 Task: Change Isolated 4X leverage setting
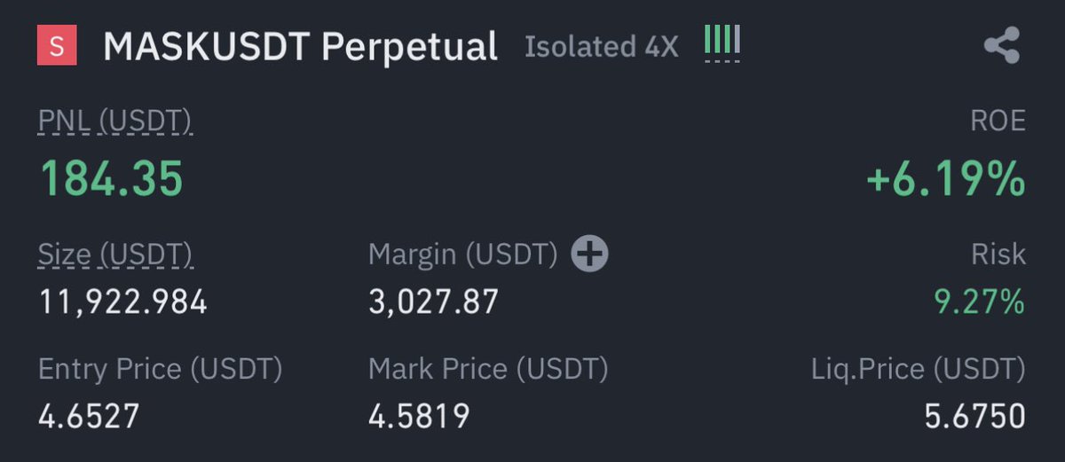[x=601, y=46]
